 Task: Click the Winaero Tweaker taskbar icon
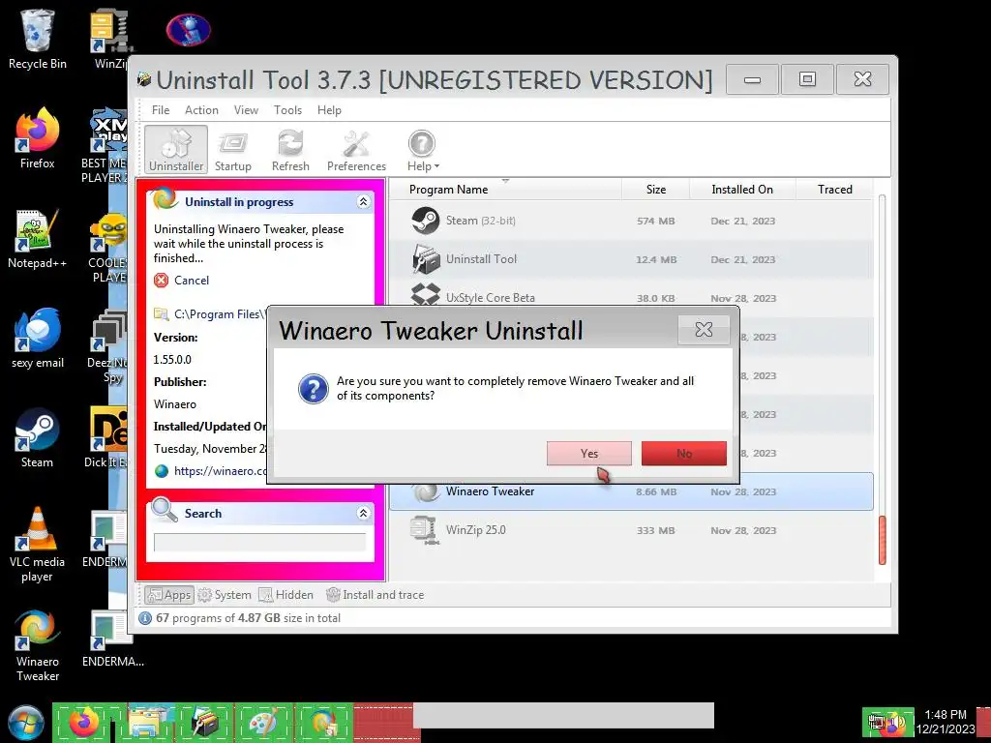(x=323, y=723)
